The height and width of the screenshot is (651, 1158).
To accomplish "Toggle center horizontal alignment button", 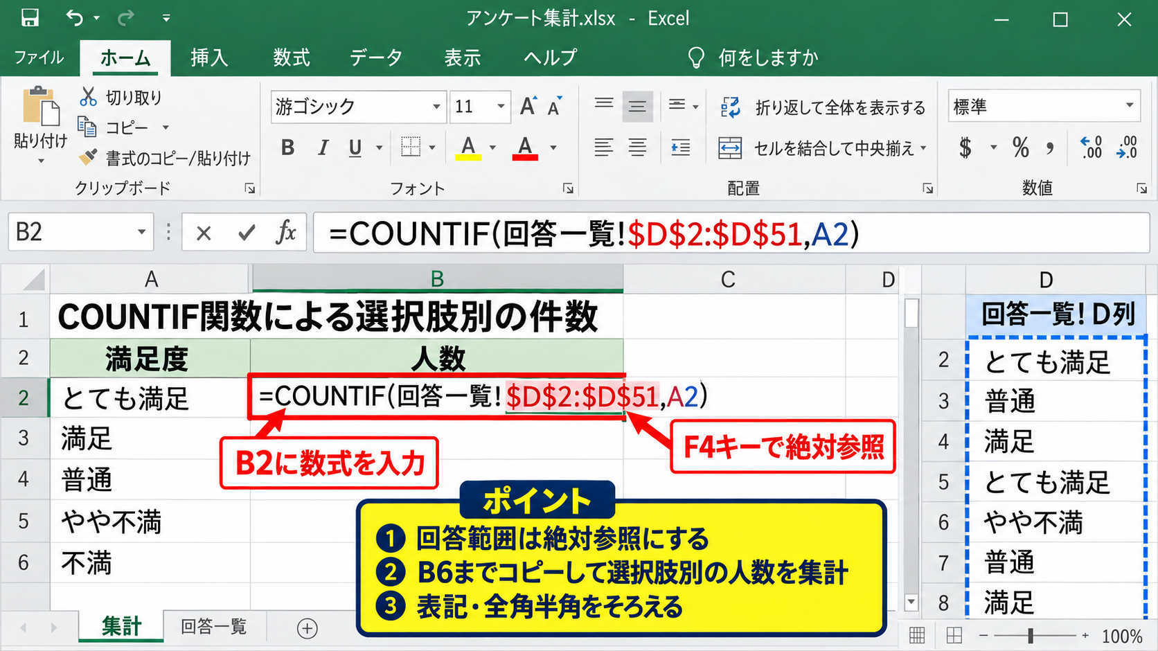I will [637, 147].
